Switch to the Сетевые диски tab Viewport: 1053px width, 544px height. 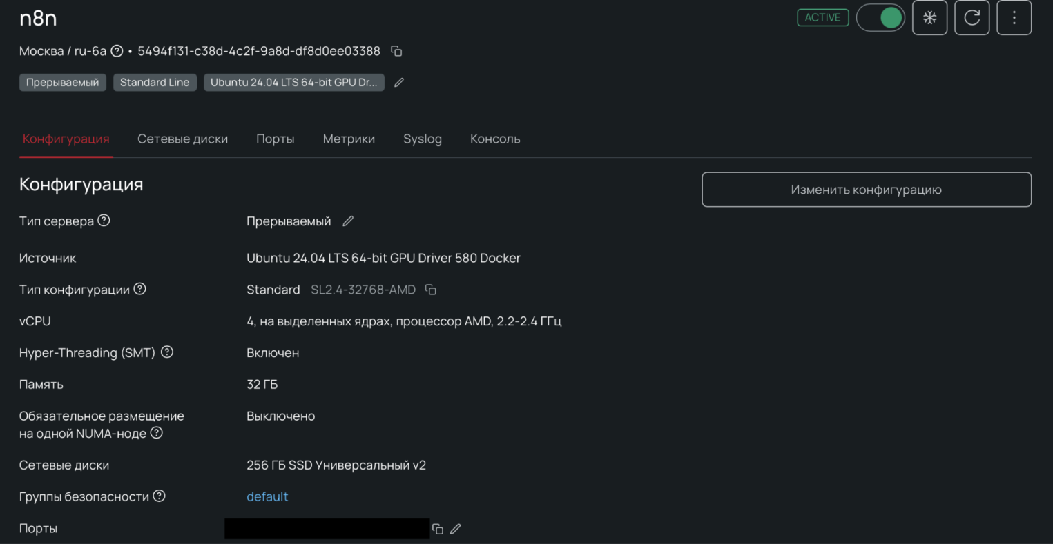182,139
